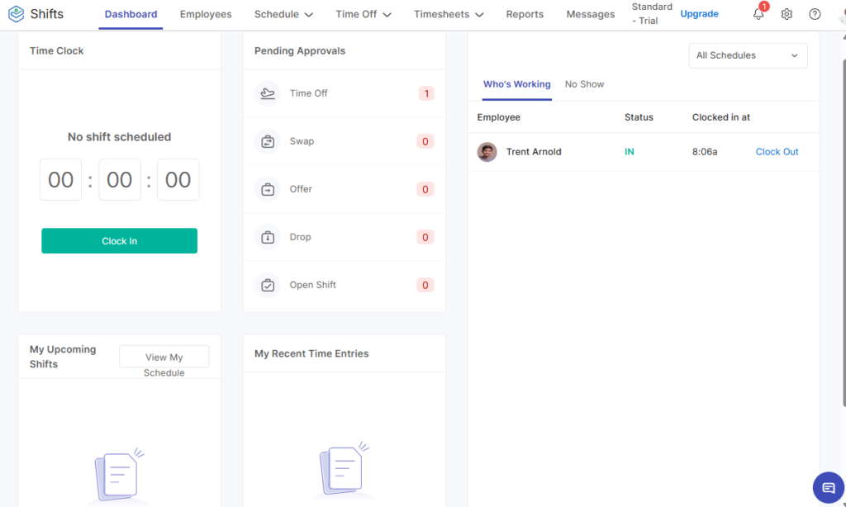Click the Standard - Trial plan label
Viewport: 846px width, 507px height.
pyautogui.click(x=652, y=14)
